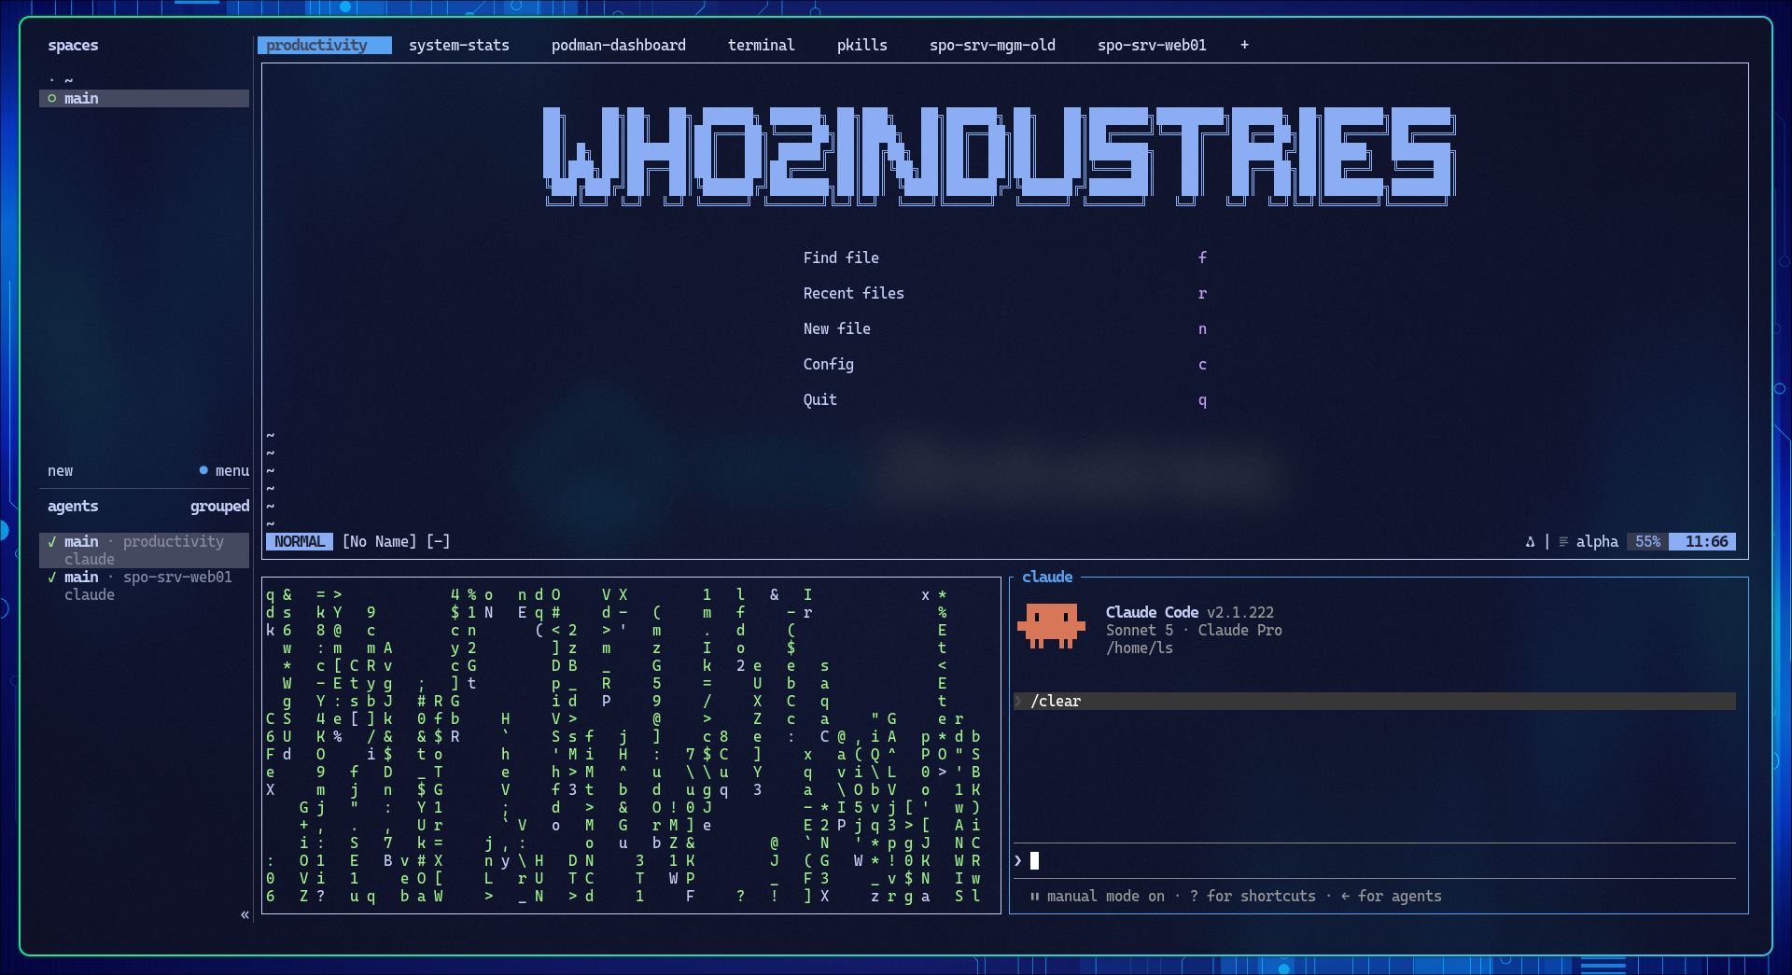Select Quit on the dashboard

tap(820, 399)
